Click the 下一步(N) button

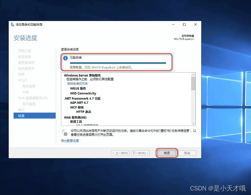140,153
